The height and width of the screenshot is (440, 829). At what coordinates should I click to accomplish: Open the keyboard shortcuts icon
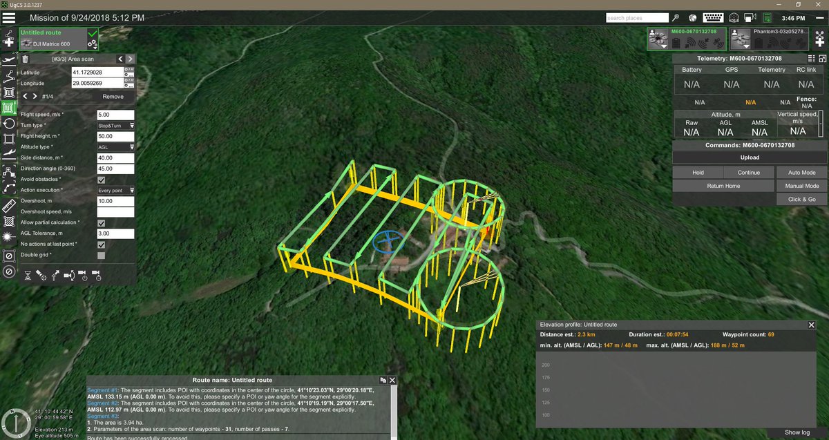pyautogui.click(x=713, y=18)
